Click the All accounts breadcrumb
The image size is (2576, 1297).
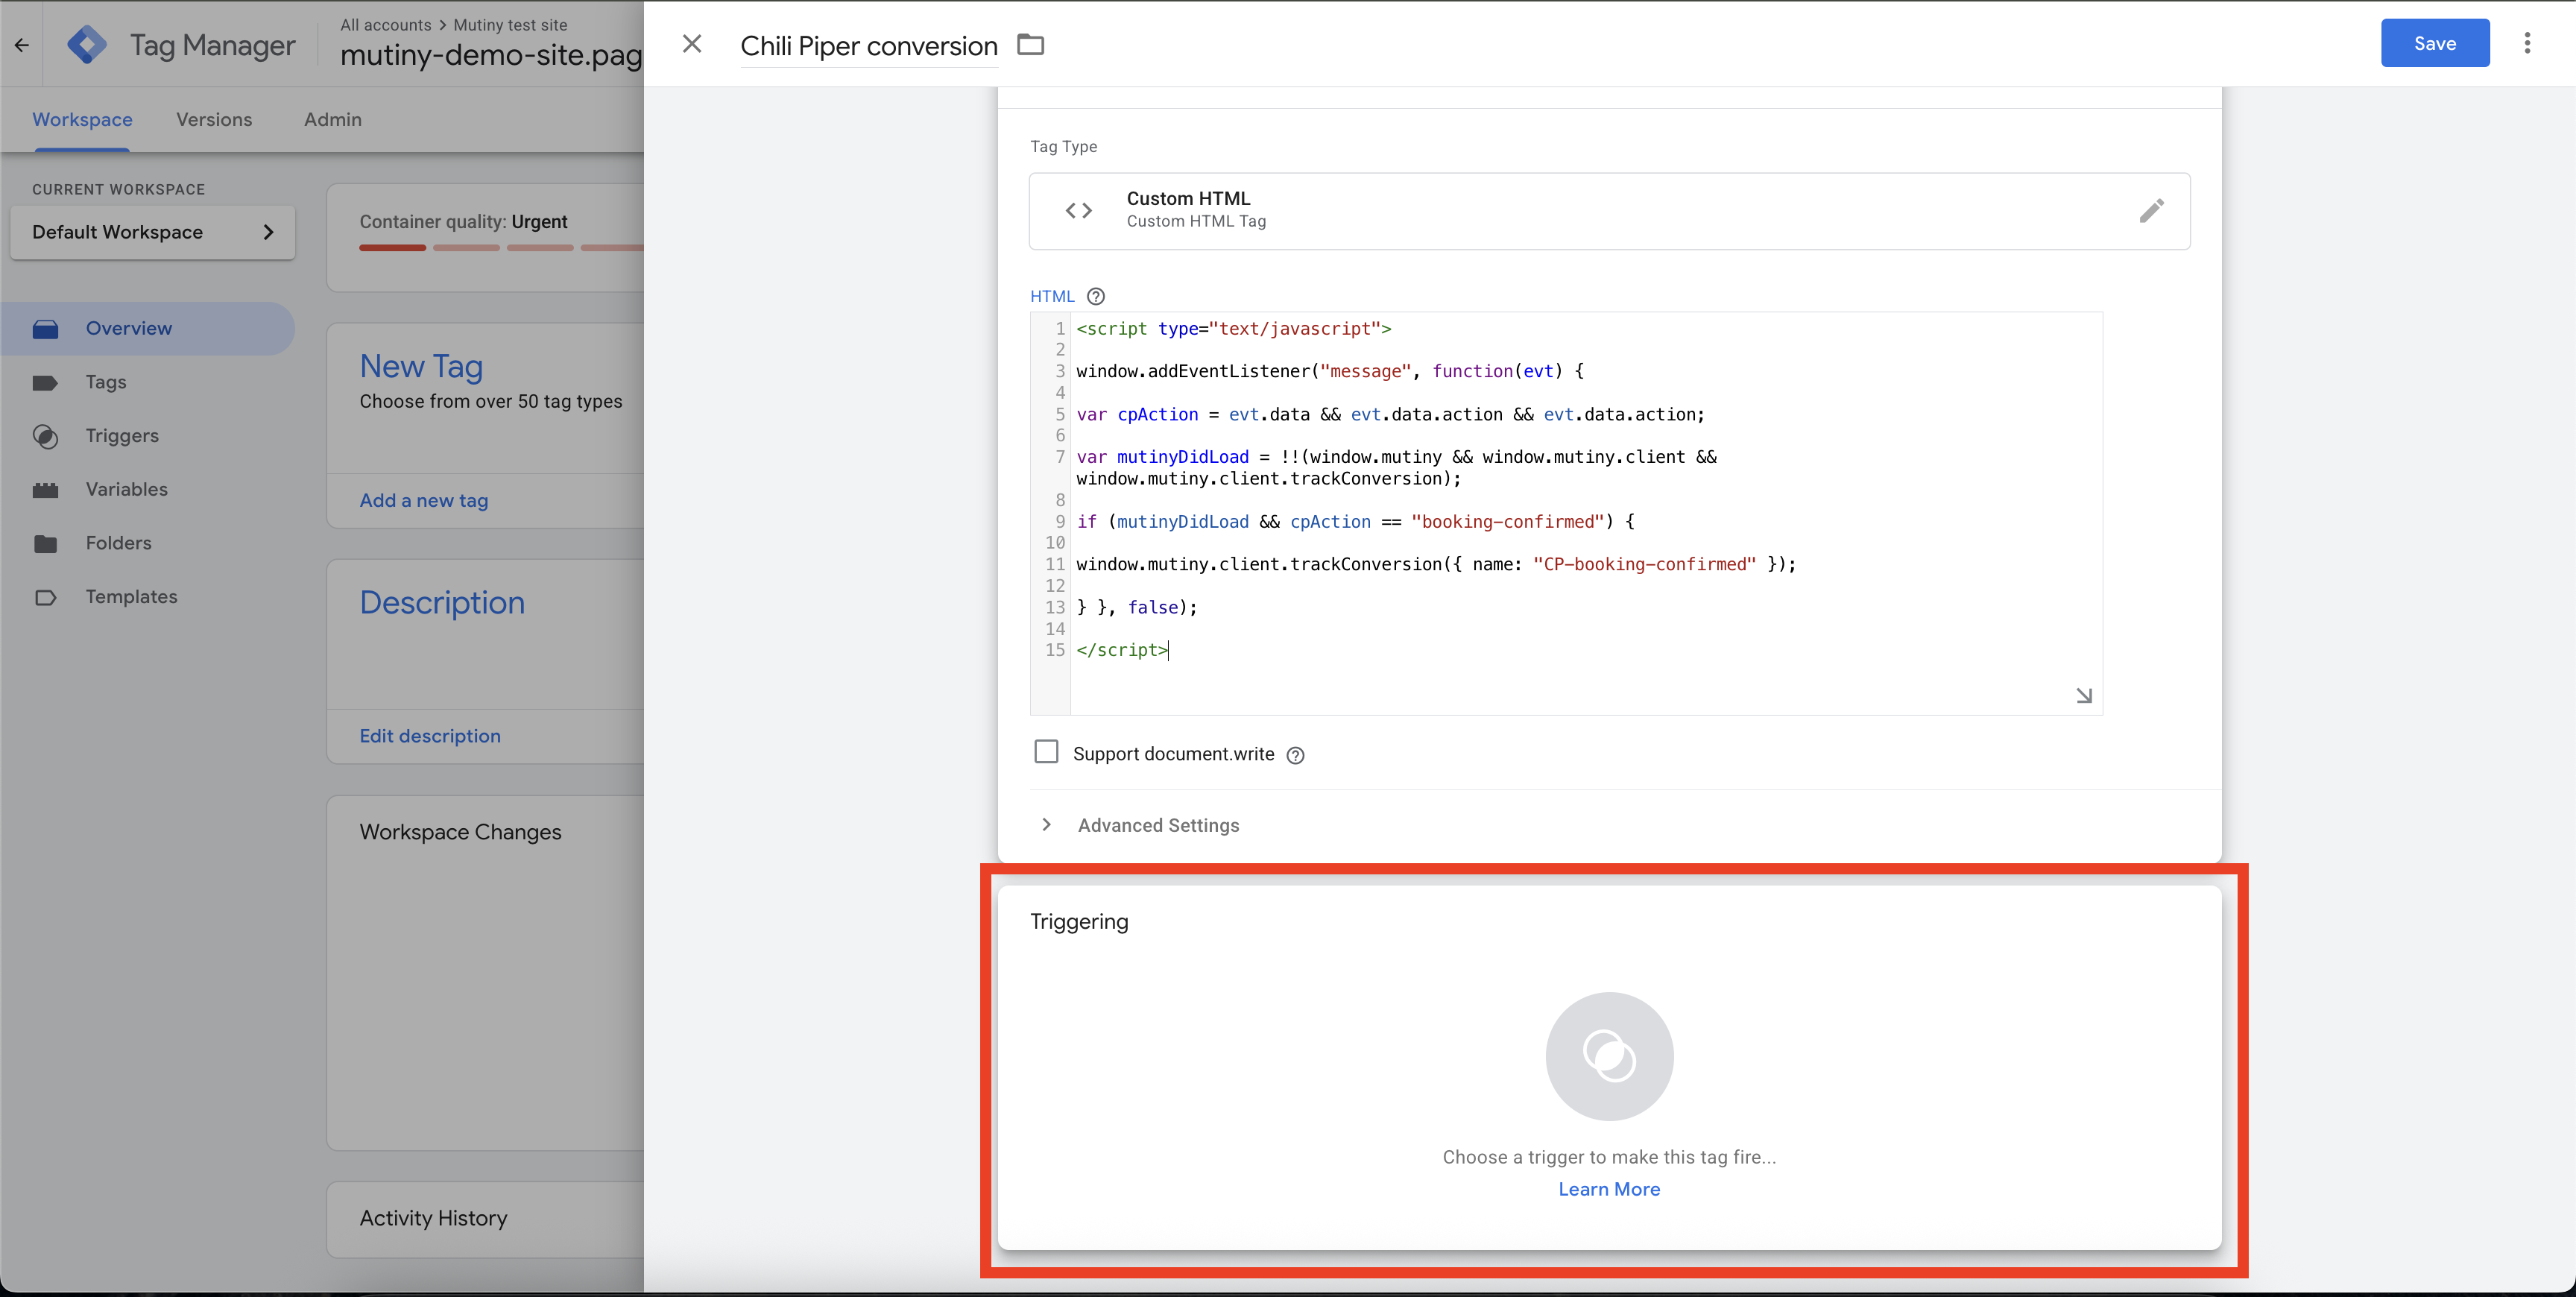pos(386,24)
